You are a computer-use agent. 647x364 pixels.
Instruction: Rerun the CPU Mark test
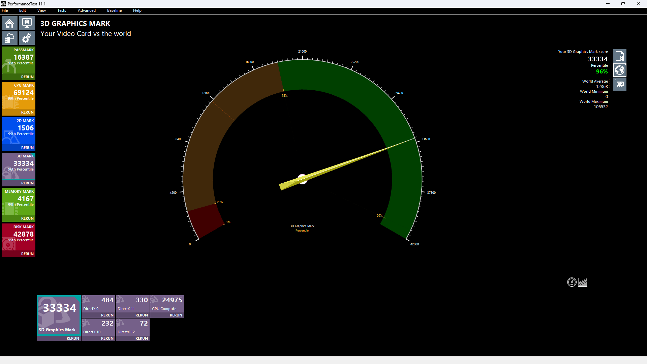coord(27,112)
